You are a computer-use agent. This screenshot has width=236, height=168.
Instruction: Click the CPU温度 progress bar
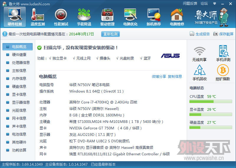click(x=211, y=101)
